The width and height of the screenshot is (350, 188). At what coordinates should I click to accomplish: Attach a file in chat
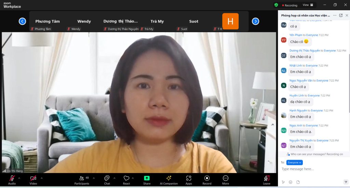(x=298, y=182)
